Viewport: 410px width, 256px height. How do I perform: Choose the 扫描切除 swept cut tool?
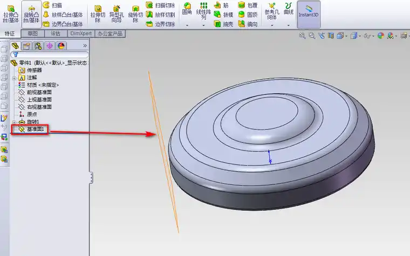tap(161, 5)
